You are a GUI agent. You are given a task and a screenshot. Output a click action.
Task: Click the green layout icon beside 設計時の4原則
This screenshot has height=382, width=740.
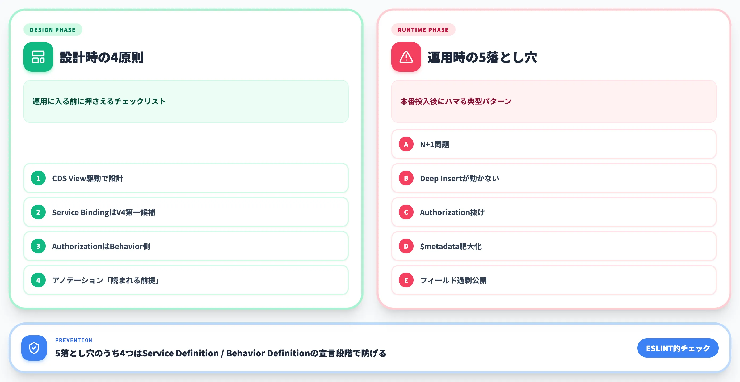pyautogui.click(x=38, y=57)
